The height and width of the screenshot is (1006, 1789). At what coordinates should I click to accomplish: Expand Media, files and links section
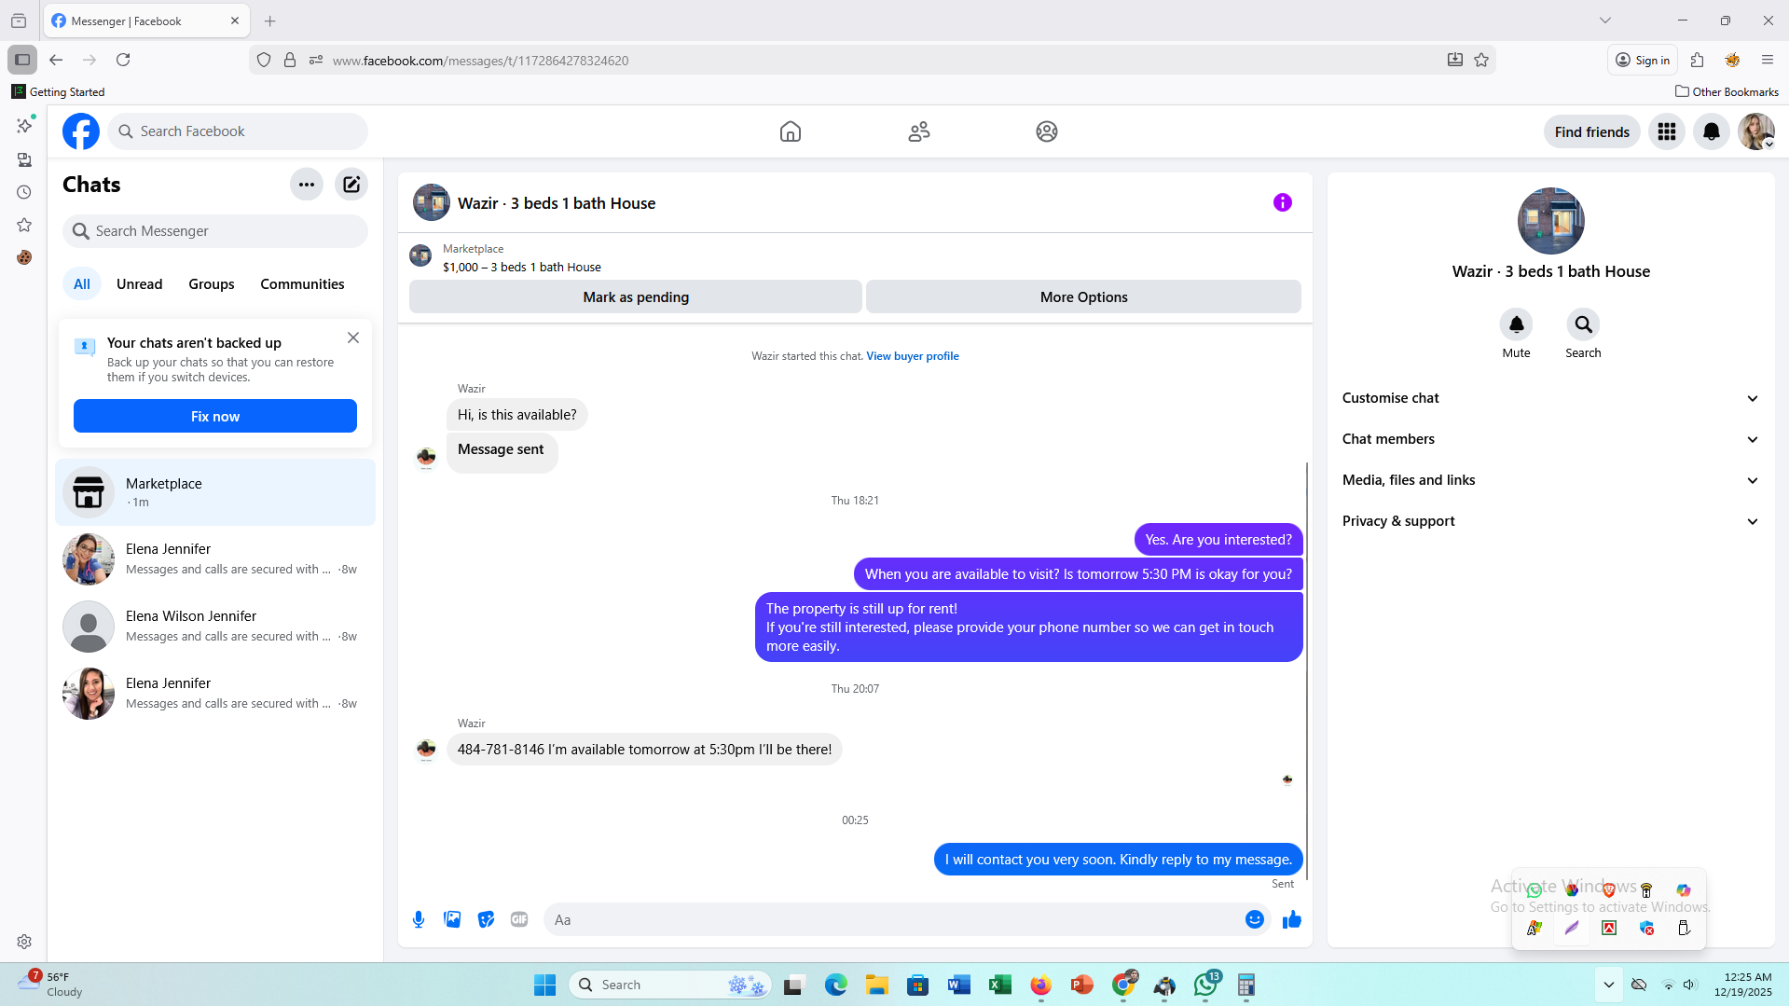tap(1551, 480)
